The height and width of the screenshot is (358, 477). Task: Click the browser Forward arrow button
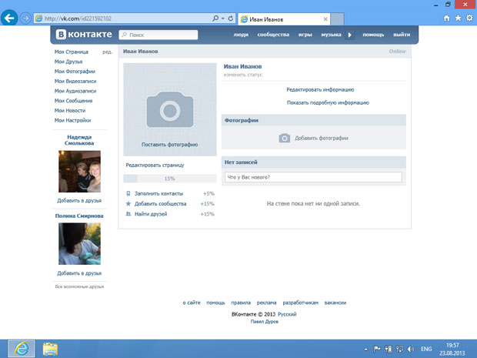pyautogui.click(x=25, y=18)
